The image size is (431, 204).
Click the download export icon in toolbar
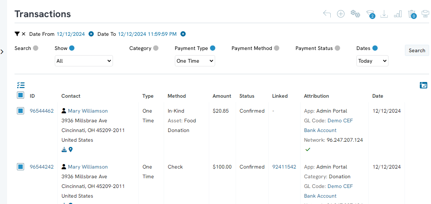point(384,14)
